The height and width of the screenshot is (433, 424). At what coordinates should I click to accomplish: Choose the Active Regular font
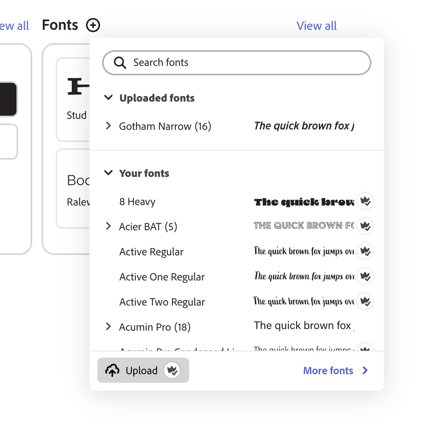tap(151, 252)
